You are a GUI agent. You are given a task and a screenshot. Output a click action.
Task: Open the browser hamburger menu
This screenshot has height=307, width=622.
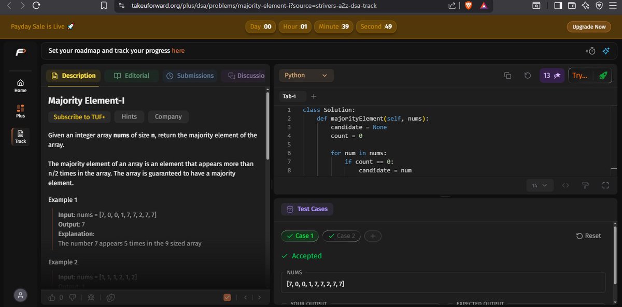click(x=613, y=6)
